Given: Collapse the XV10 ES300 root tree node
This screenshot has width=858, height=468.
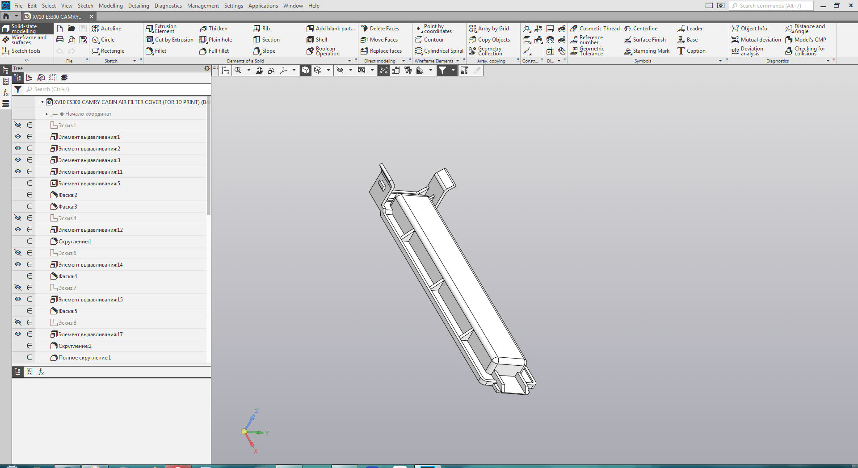Looking at the screenshot, I should click(42, 102).
